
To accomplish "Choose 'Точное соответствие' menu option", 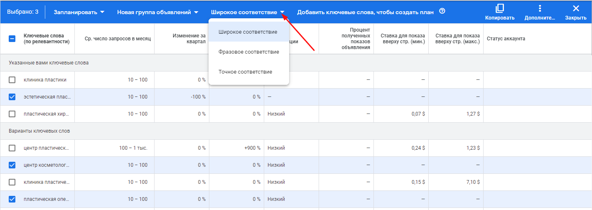I will (x=245, y=72).
